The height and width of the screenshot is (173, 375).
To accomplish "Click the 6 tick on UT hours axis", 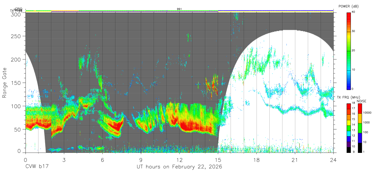I will point(102,160).
